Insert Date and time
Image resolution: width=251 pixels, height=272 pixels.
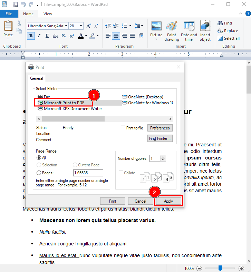coord(189,31)
